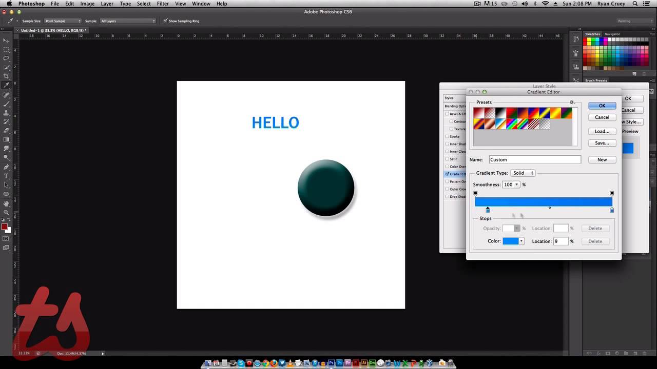Enable the Stroke layer style checkbox
The image size is (657, 369).
point(447,136)
